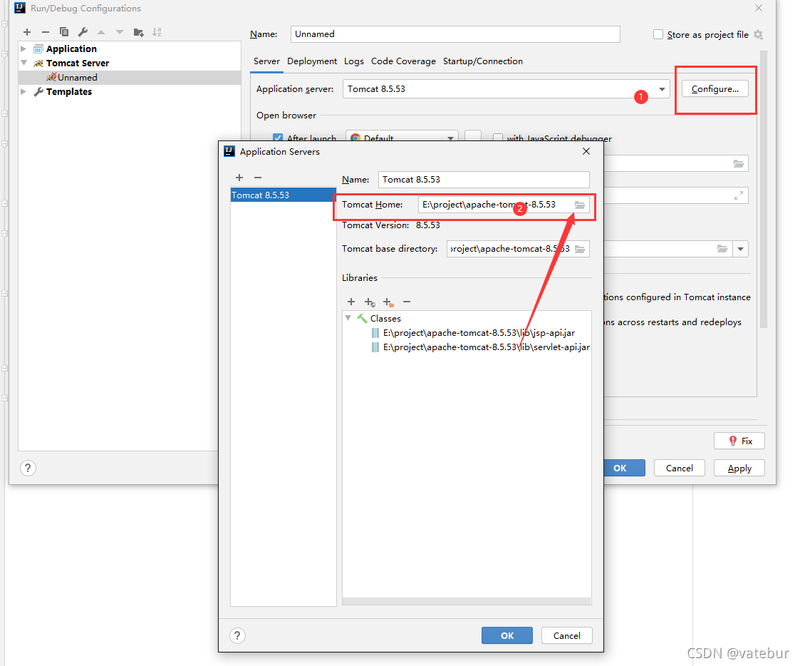Add library from Maven icon under Libraries
800x666 pixels.
(370, 302)
